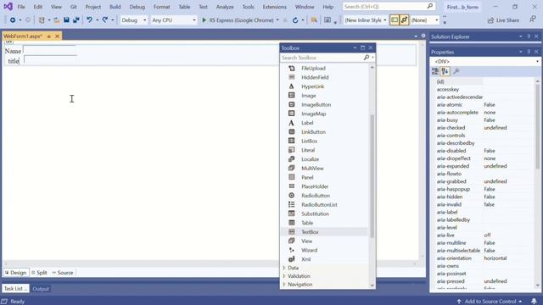Switch to Split view tab
543x305 pixels.
pyautogui.click(x=39, y=273)
